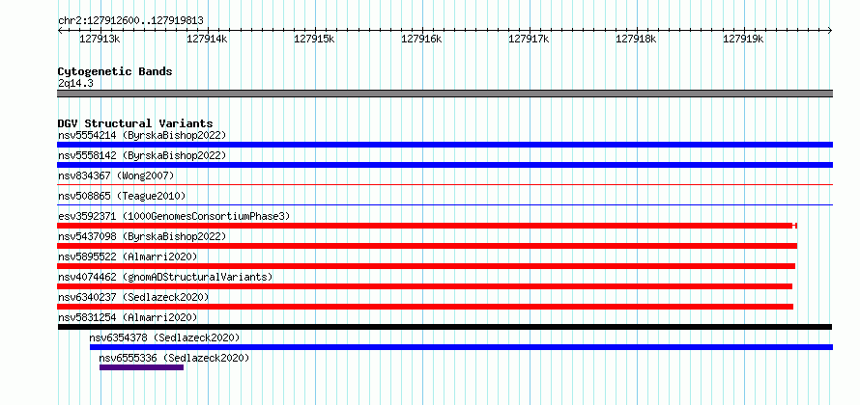
Task: Open nsv6340237 (Sedlazeck2020) label
Action: (133, 297)
